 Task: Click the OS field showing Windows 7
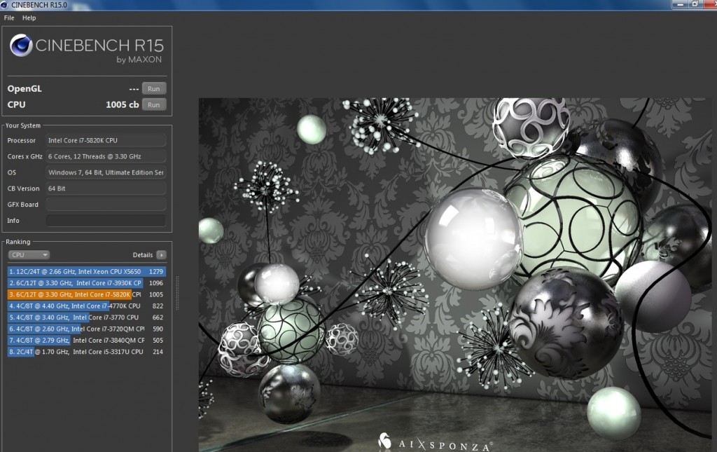(x=105, y=172)
